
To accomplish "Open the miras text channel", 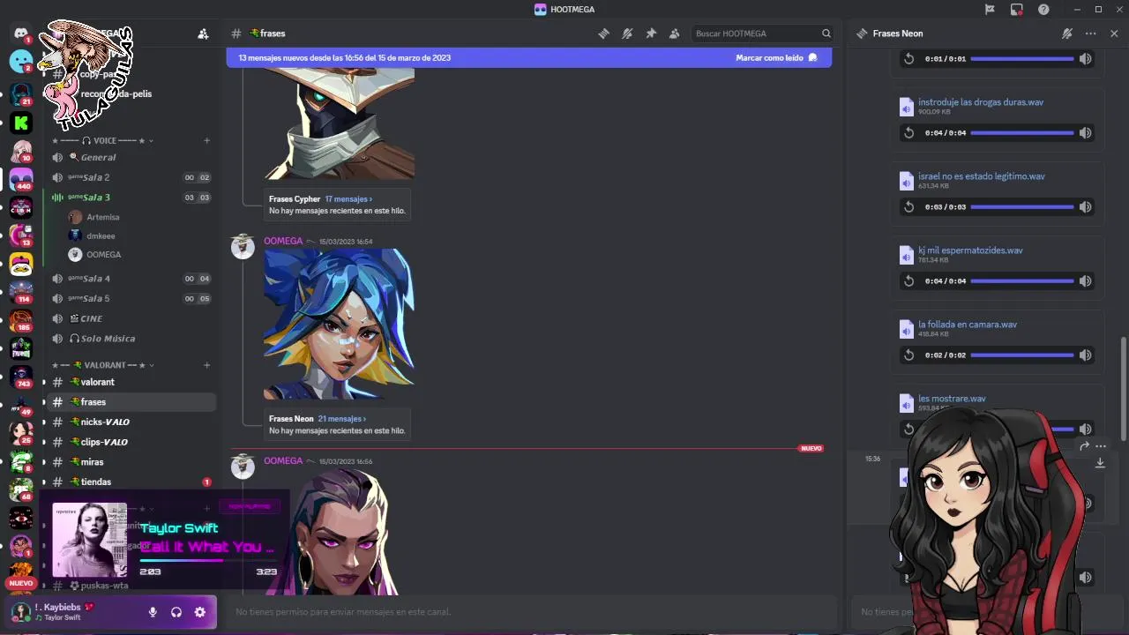I will pyautogui.click(x=131, y=462).
